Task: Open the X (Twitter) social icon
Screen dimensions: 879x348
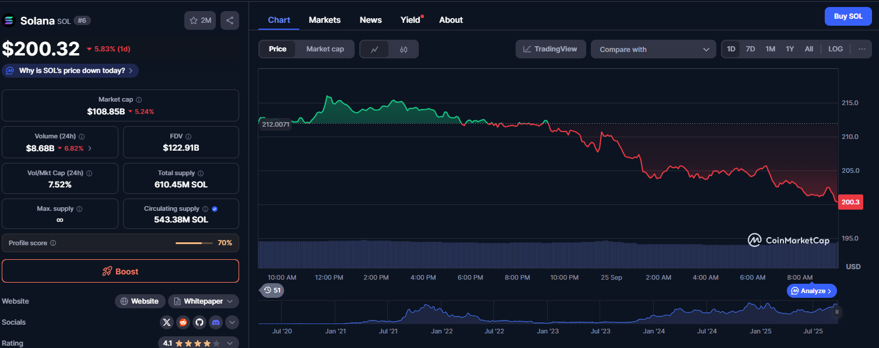Action: point(167,322)
